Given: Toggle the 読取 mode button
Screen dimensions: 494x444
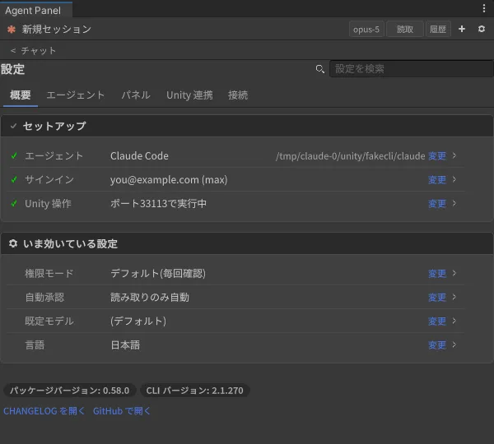Looking at the screenshot, I should [405, 30].
